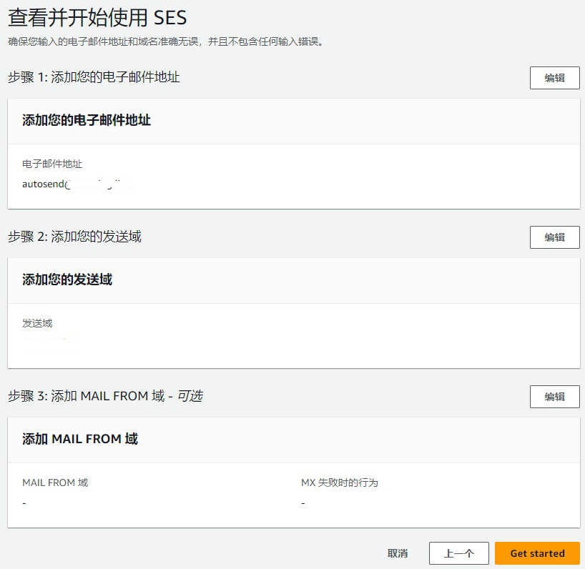Click the 添加您的电子邮件地址 card heading
Image resolution: width=585 pixels, height=569 pixels.
pos(87,120)
